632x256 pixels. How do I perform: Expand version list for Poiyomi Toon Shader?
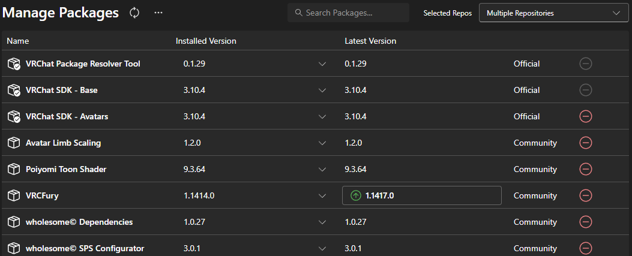pos(322,169)
